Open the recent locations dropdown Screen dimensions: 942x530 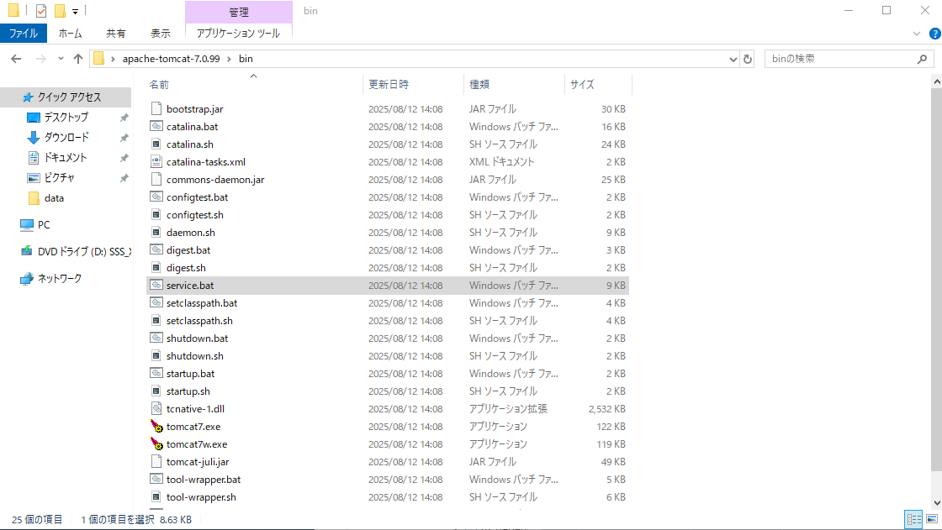coord(61,59)
